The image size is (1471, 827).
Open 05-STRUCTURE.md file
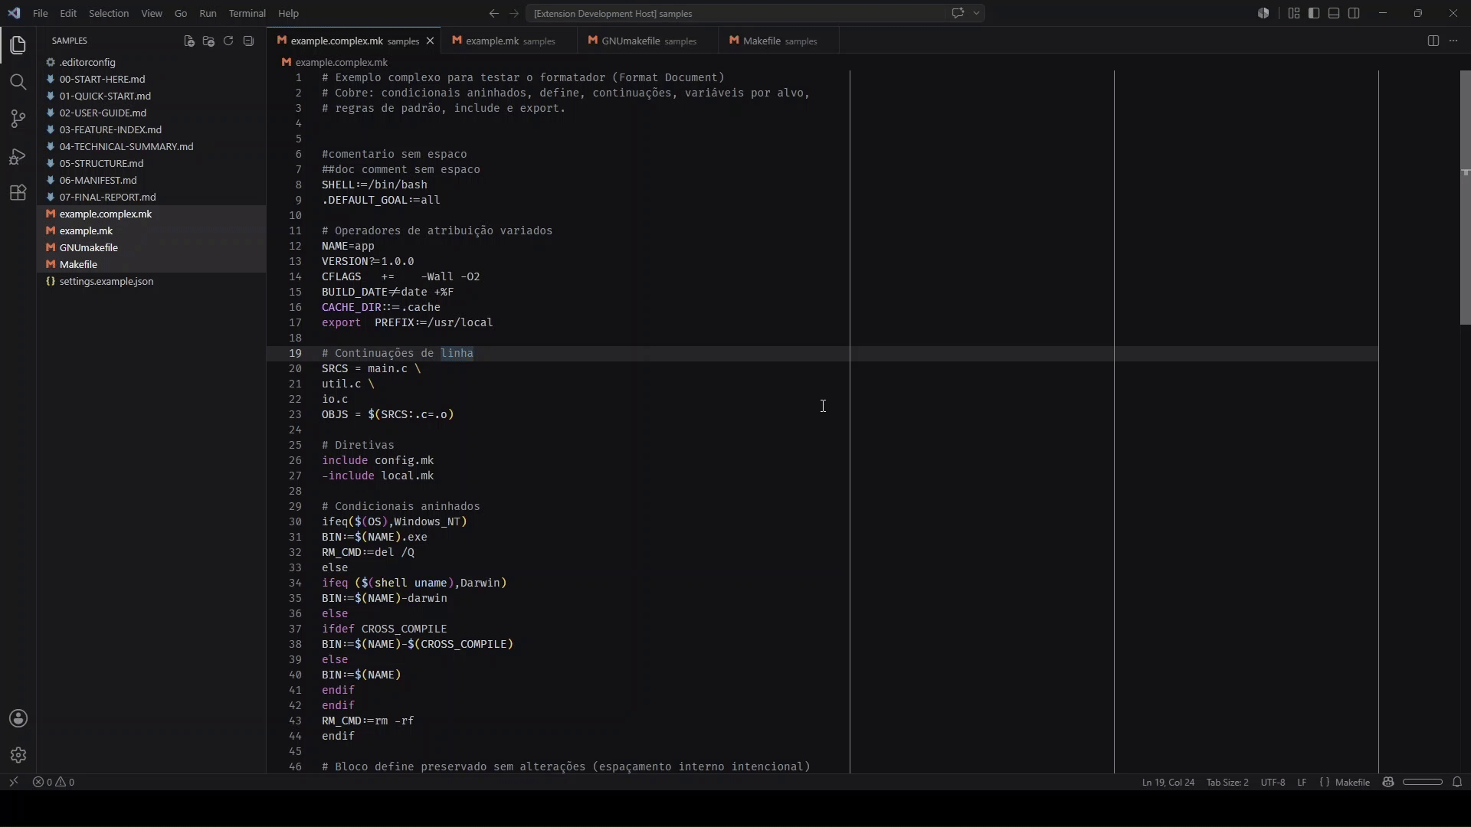pyautogui.click(x=151, y=163)
